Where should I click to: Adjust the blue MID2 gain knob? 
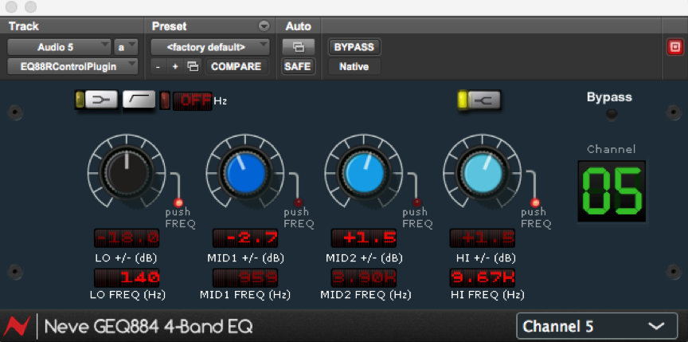click(364, 172)
